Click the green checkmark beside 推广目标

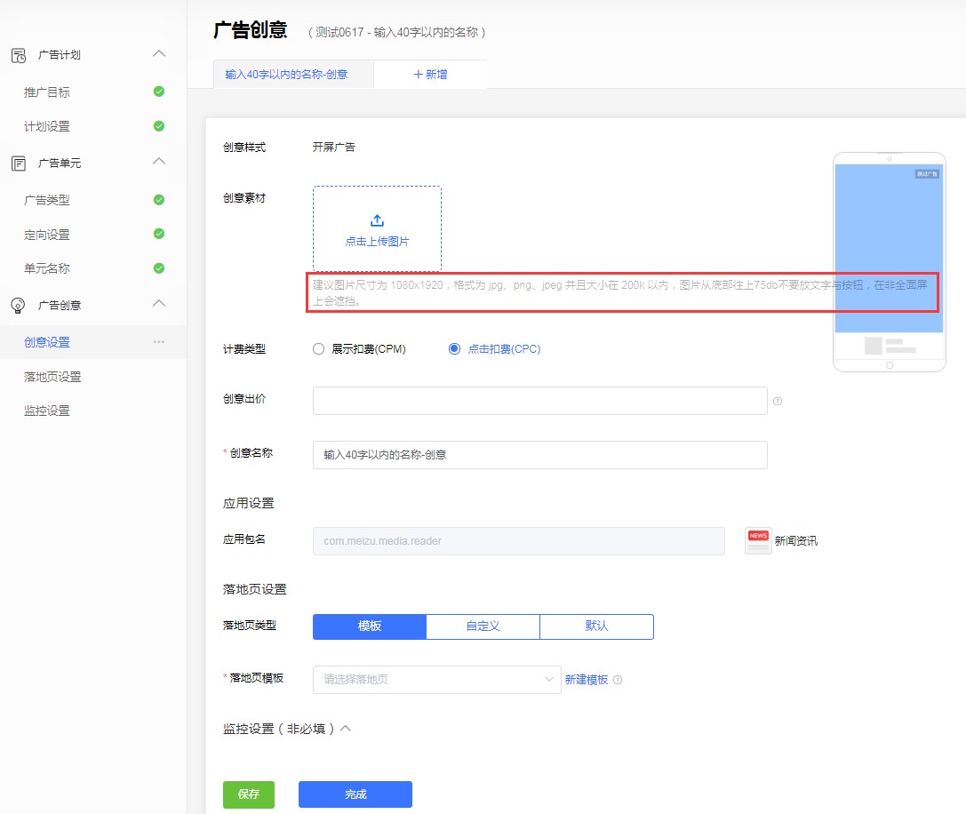coord(159,92)
